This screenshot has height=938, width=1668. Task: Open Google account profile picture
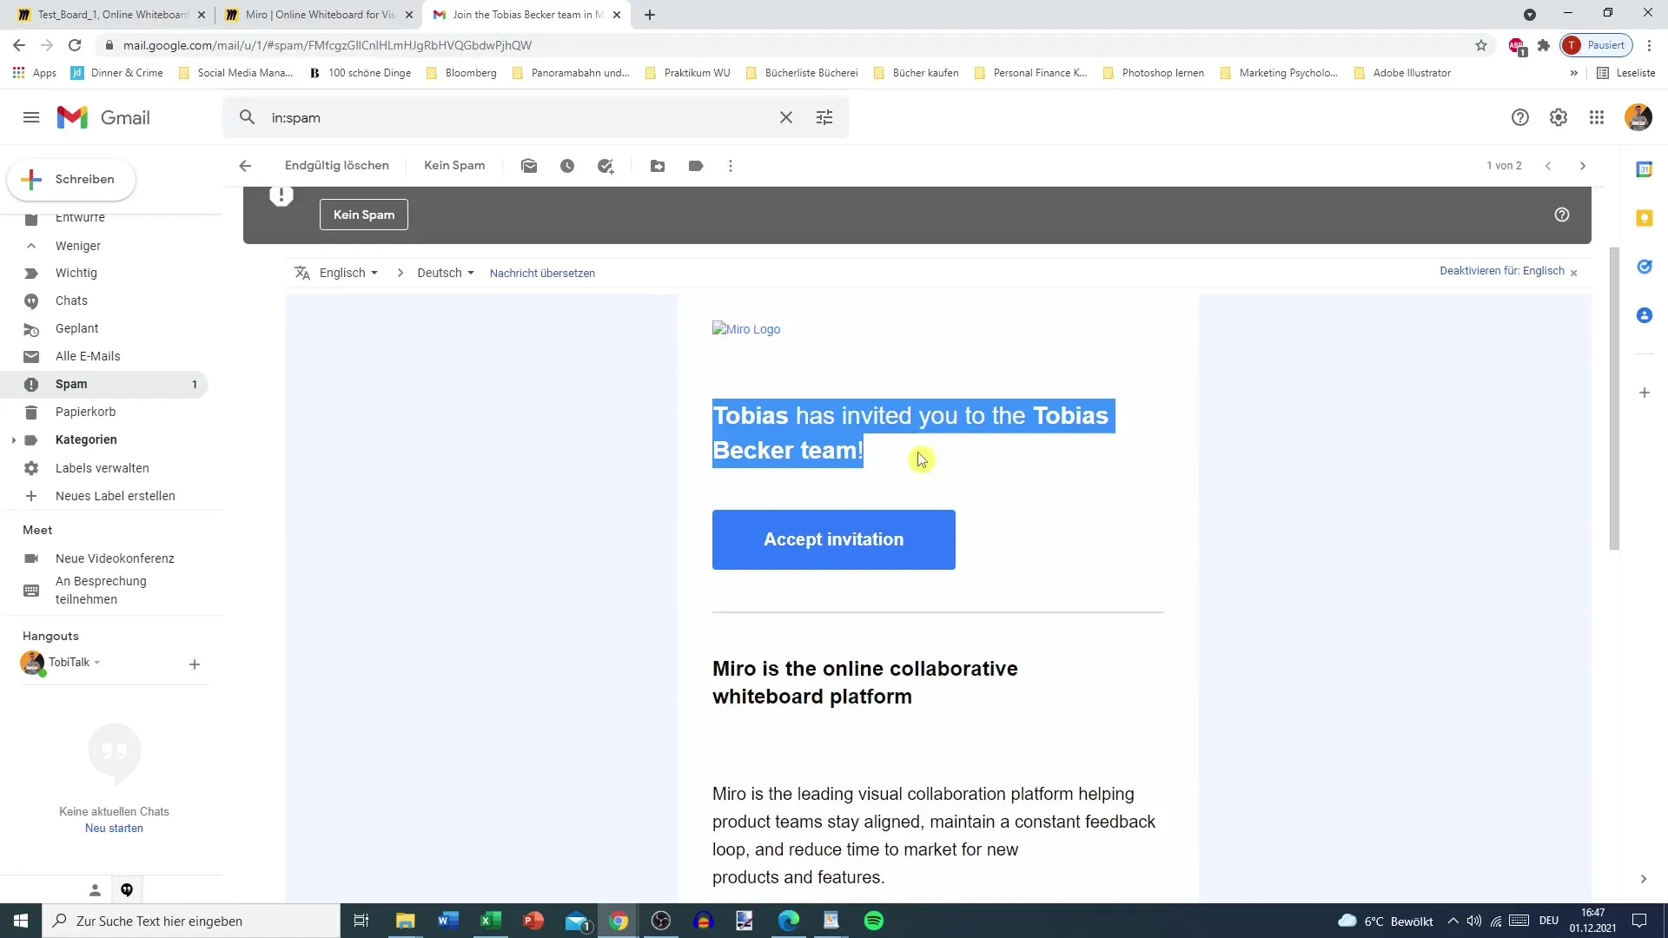point(1638,117)
